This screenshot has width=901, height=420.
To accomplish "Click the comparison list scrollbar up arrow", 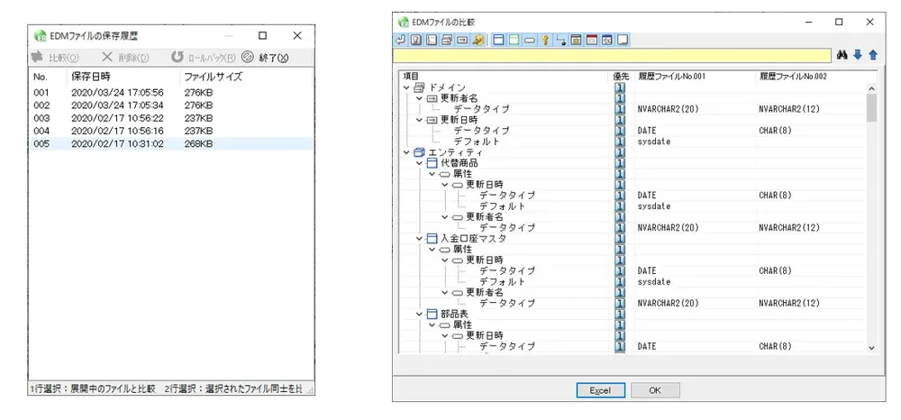I will click(871, 88).
